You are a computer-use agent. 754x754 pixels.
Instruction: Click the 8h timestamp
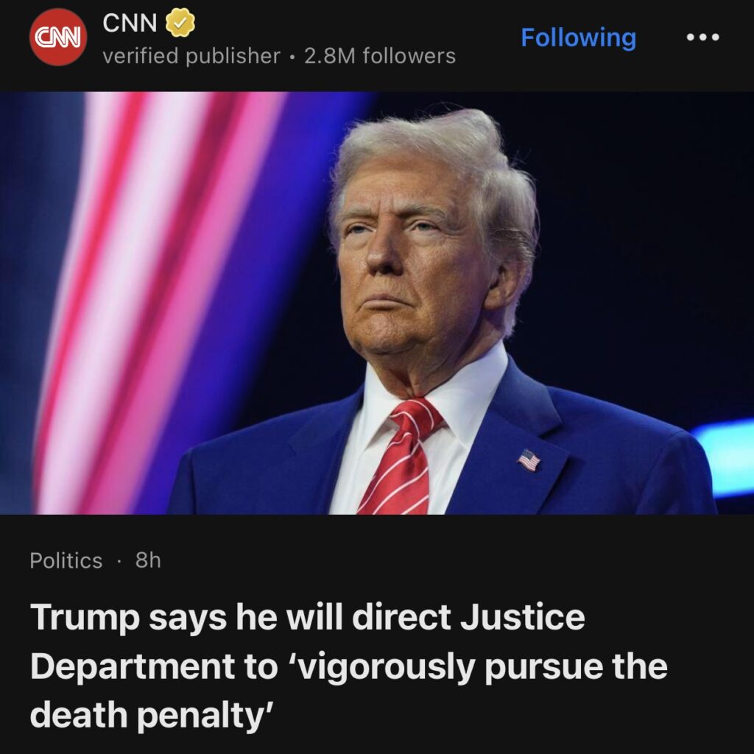tap(148, 560)
